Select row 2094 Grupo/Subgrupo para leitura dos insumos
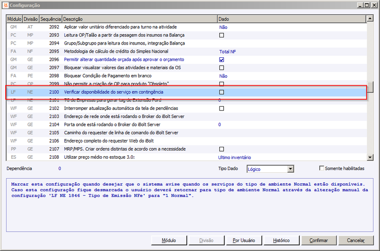This screenshot has width=380, height=251. click(186, 43)
